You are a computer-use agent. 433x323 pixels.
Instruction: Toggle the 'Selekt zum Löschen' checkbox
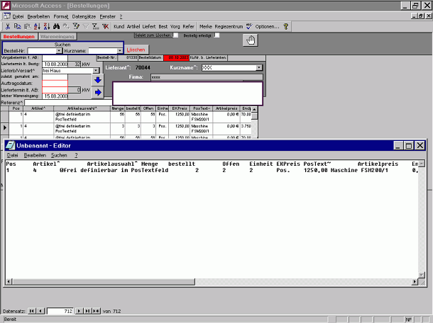pyautogui.click(x=175, y=35)
